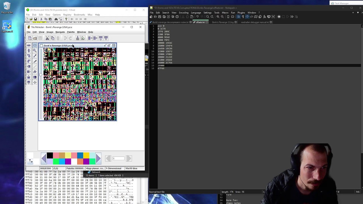The image size is (363, 204).
Task: Open the Recycle Bin desktop icon
Action: [x=7, y=8]
